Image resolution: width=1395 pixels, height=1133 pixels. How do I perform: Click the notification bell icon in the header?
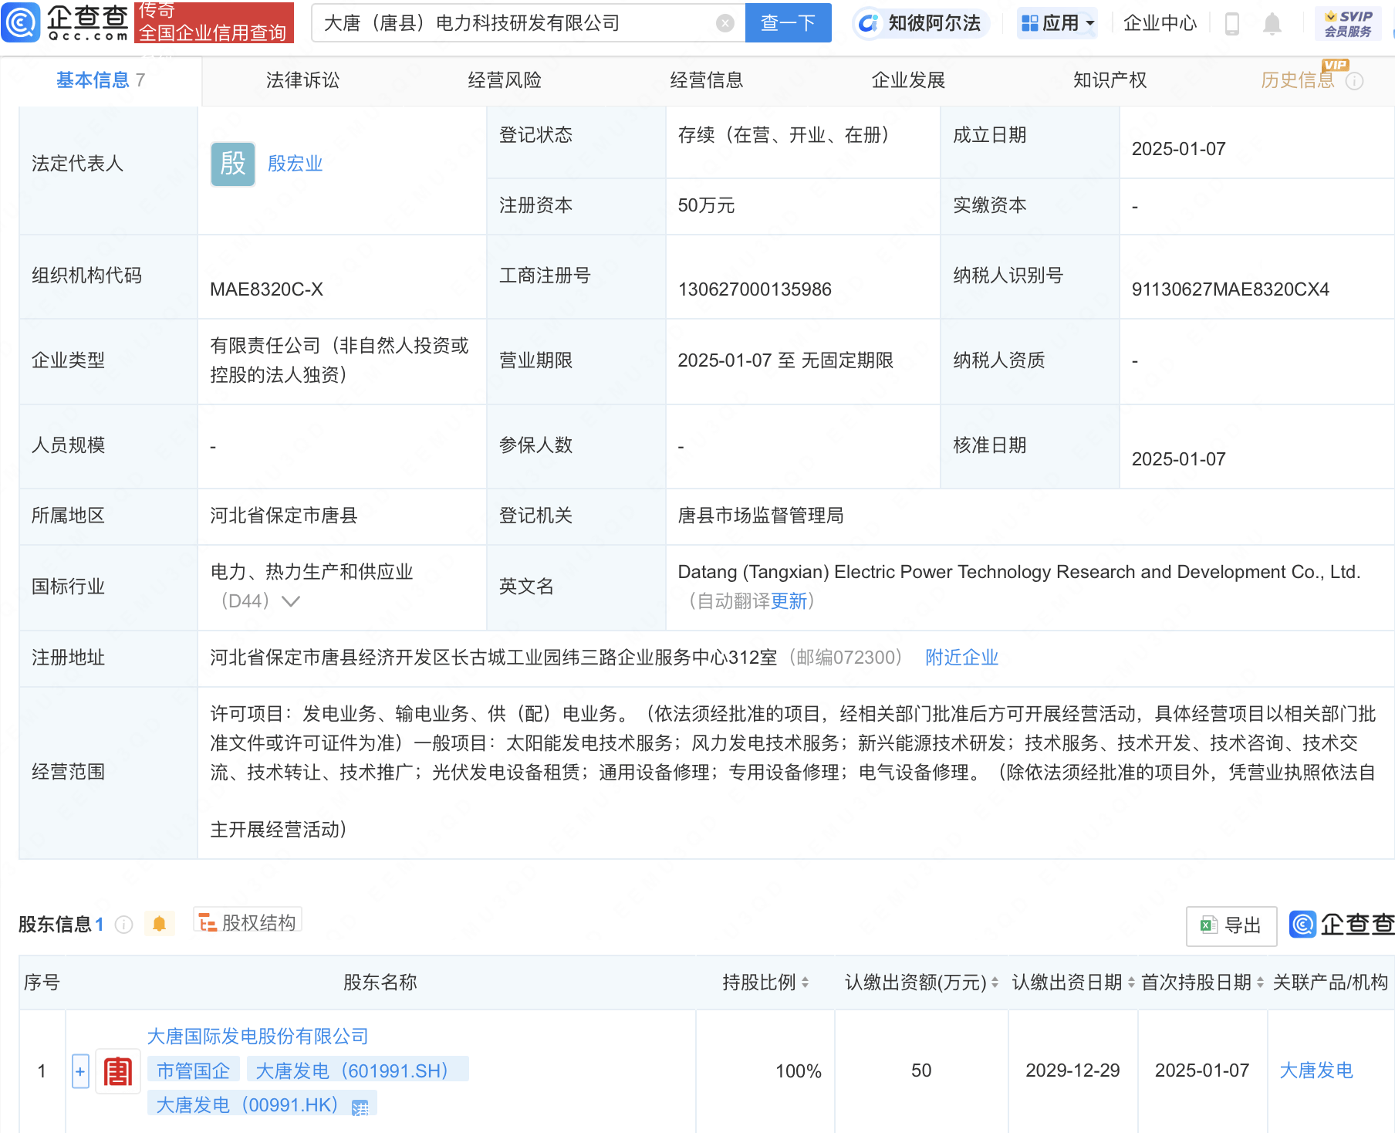click(x=1272, y=23)
